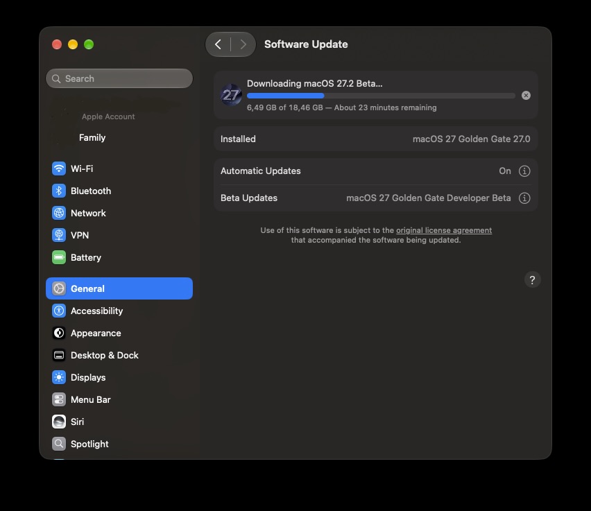This screenshot has width=591, height=511.
Task: Select Appearance label in sidebar
Action: 96,333
